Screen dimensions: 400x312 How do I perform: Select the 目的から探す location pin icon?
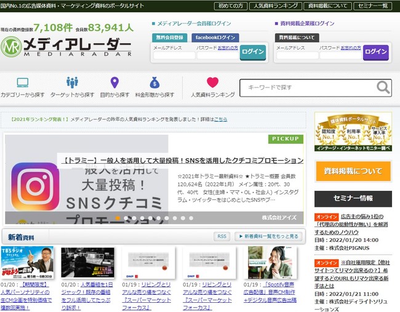[x=114, y=83]
